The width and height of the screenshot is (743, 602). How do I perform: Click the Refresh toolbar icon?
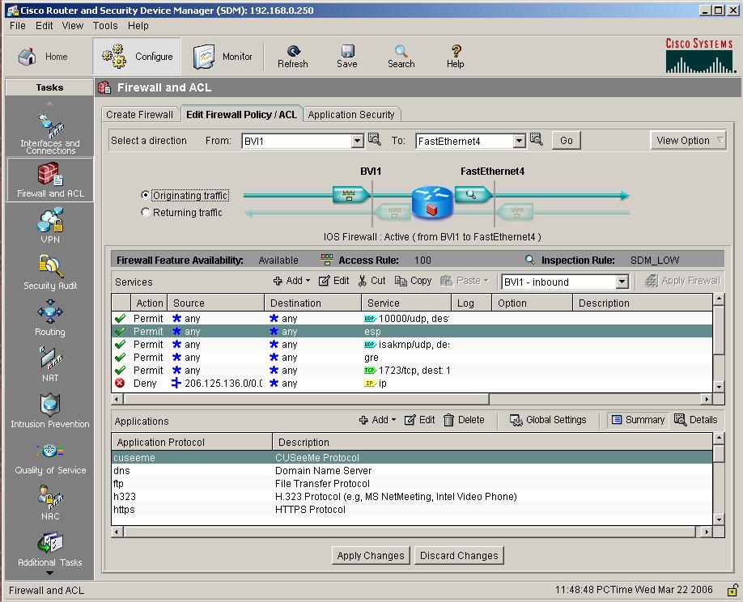[293, 56]
